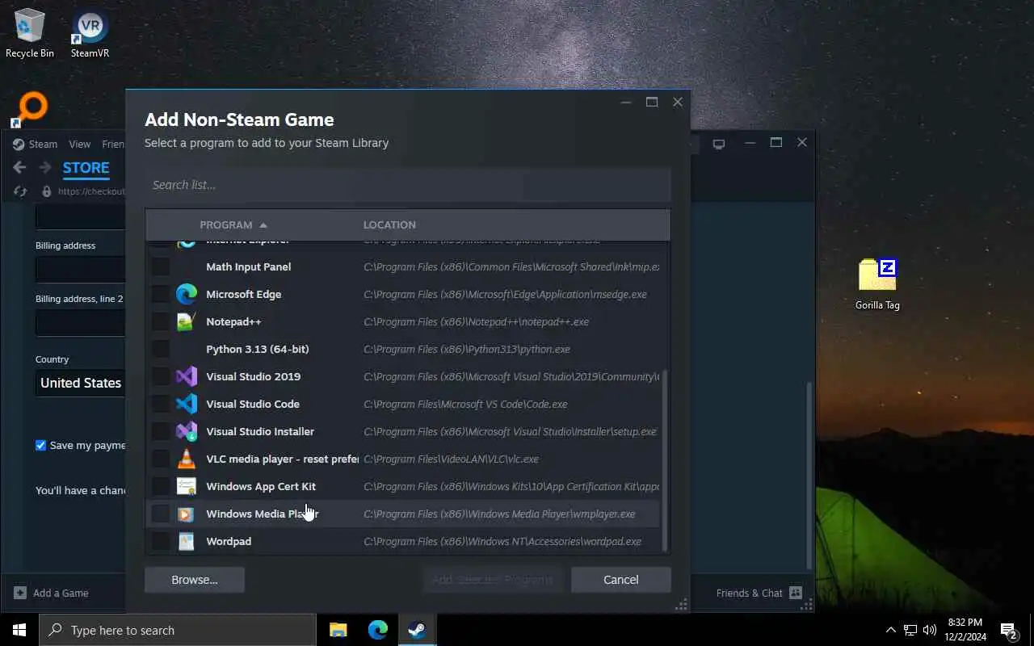Screen dimensions: 1034x646
Task: Check the Math Input Panel checkbox
Action: tap(161, 266)
